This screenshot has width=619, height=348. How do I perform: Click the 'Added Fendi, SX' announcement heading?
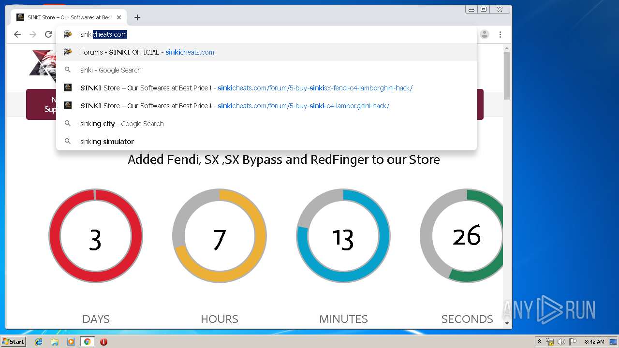click(284, 159)
